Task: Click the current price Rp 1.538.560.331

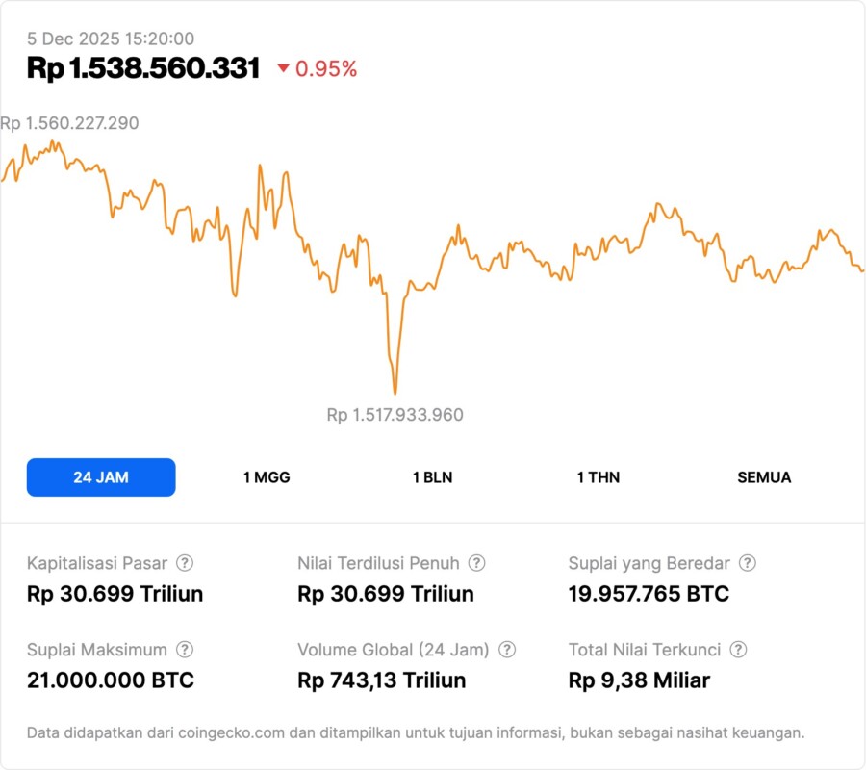Action: [x=143, y=67]
